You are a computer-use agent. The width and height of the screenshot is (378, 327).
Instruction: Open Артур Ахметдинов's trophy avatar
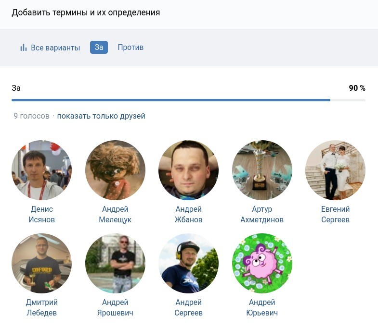click(262, 170)
